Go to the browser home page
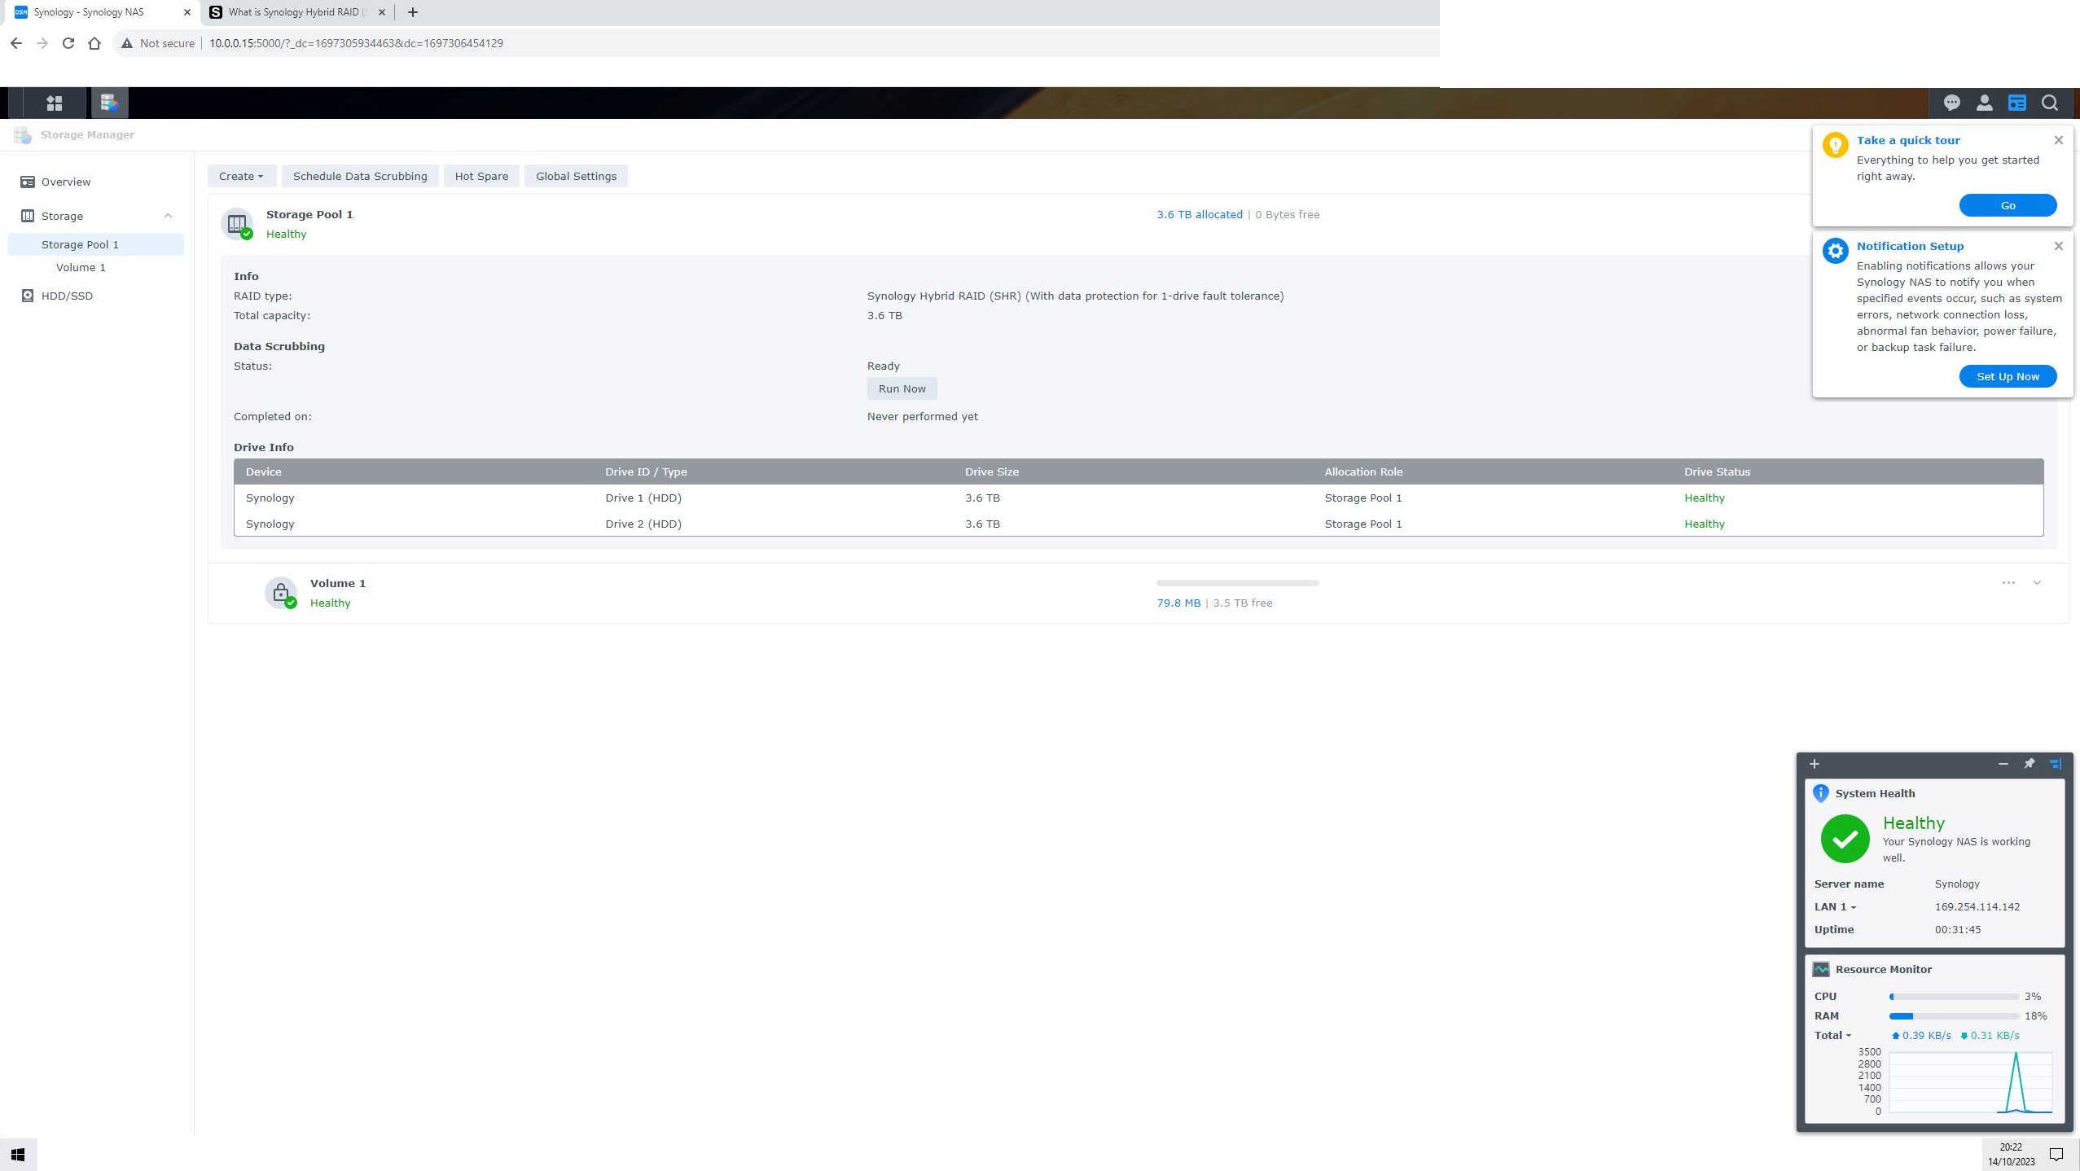Screen dimensions: 2080x1171 [94, 43]
